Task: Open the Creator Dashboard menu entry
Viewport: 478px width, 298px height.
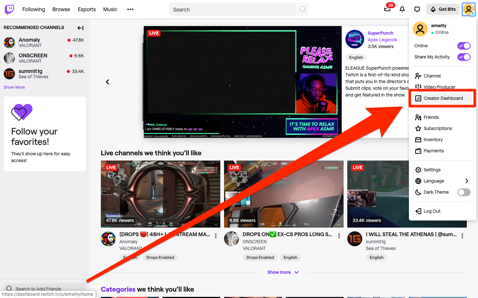Action: [x=442, y=98]
